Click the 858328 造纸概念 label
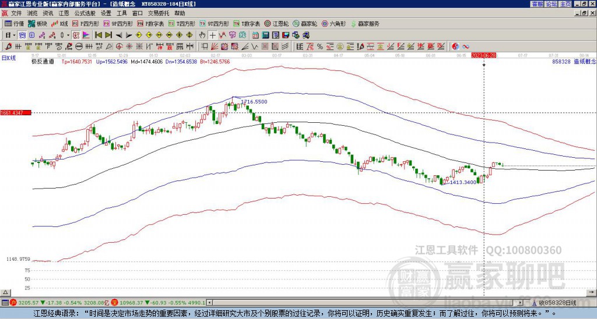This screenshot has height=319, width=597. (574, 61)
